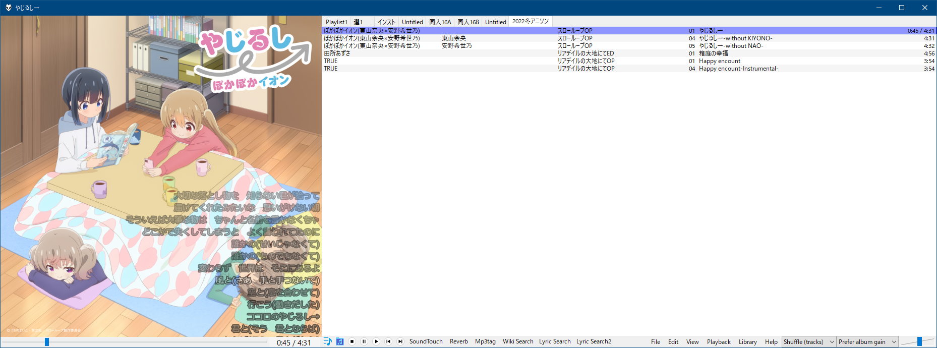Click Wiki Search
This screenshot has width=937, height=348.
[518, 341]
